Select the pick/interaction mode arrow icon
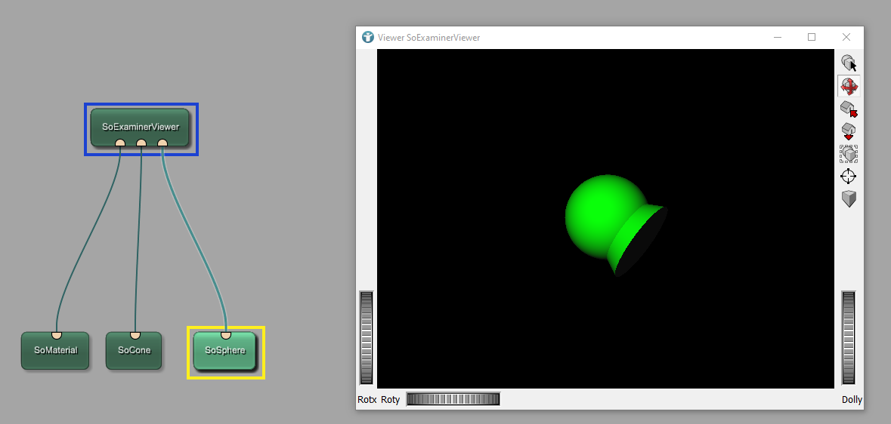Viewport: 891px width, 424px height. (x=848, y=63)
